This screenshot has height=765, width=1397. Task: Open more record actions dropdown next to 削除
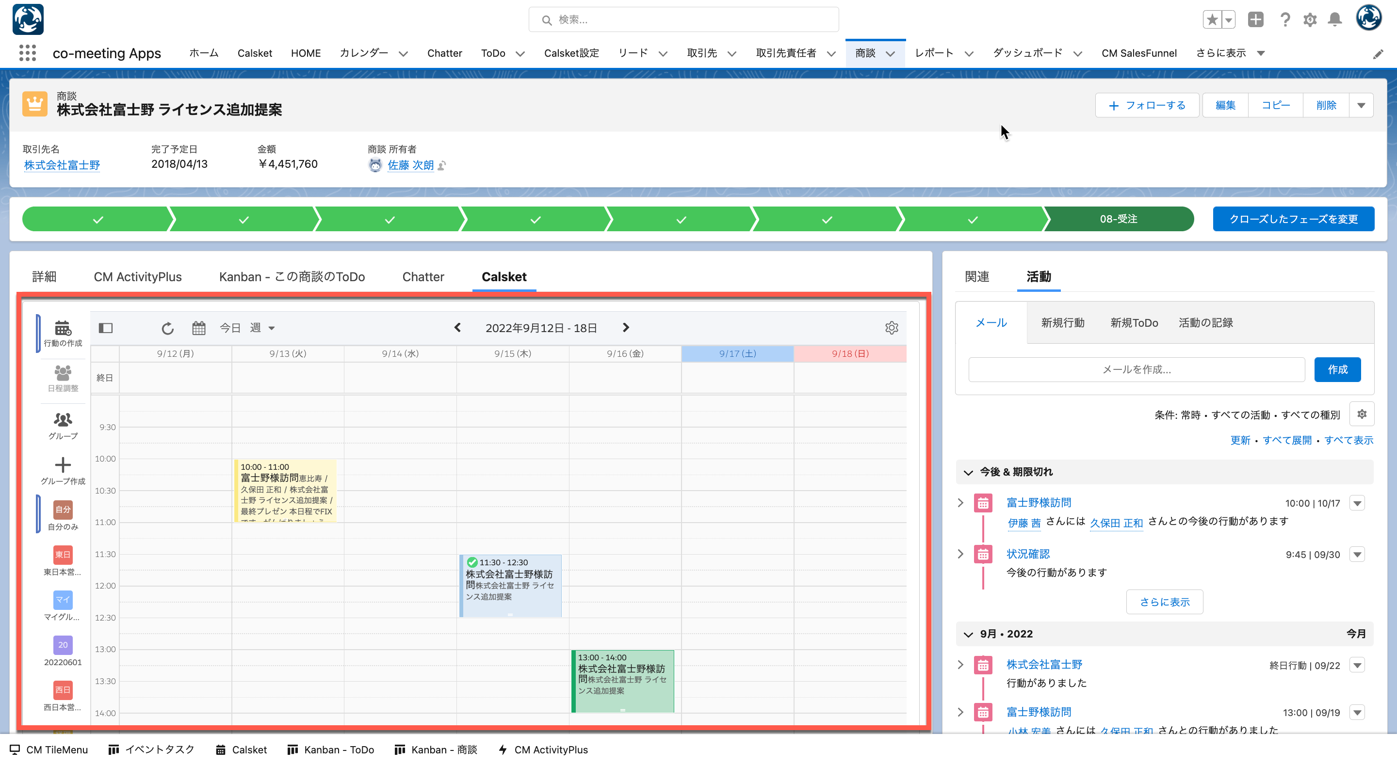click(1361, 105)
